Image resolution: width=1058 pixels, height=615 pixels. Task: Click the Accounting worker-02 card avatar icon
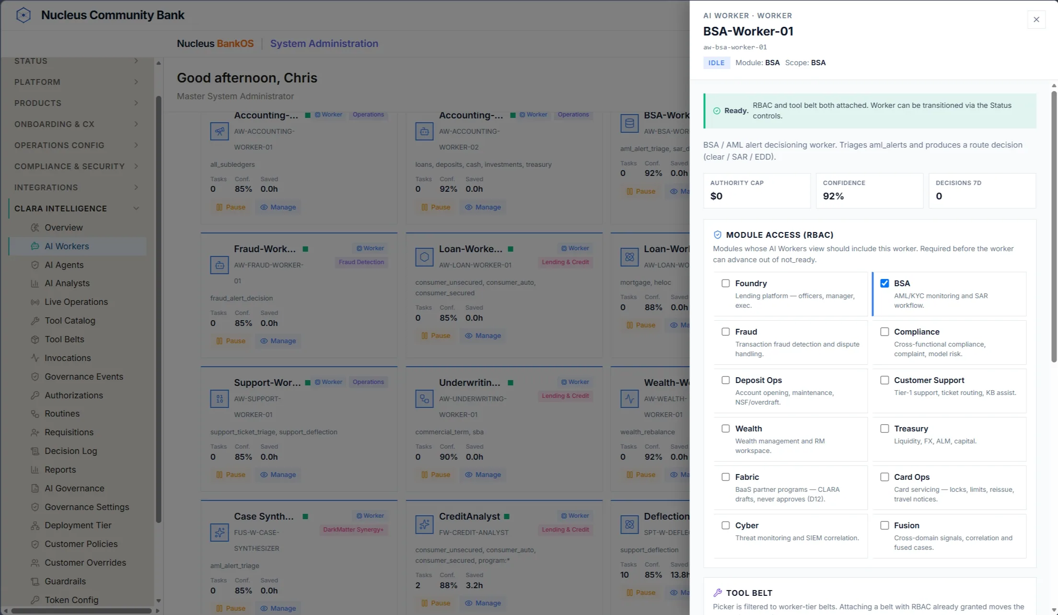pyautogui.click(x=424, y=131)
